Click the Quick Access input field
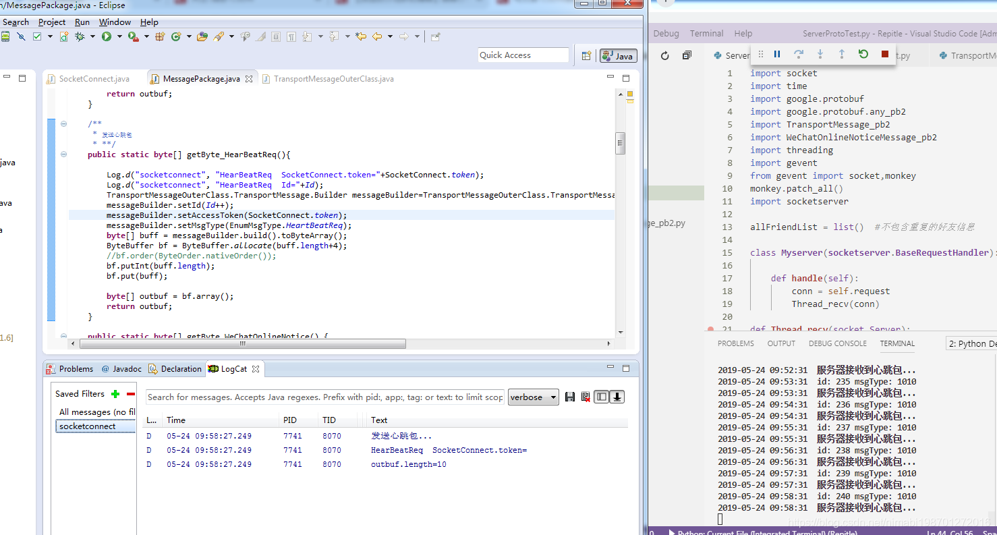 point(523,55)
